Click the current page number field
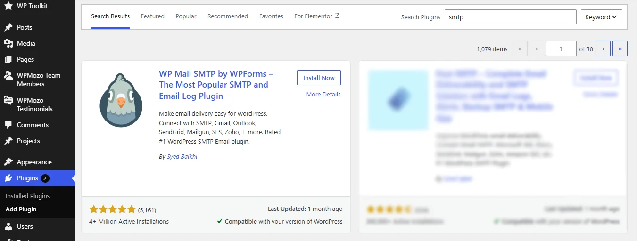The height and width of the screenshot is (241, 637). coord(561,48)
